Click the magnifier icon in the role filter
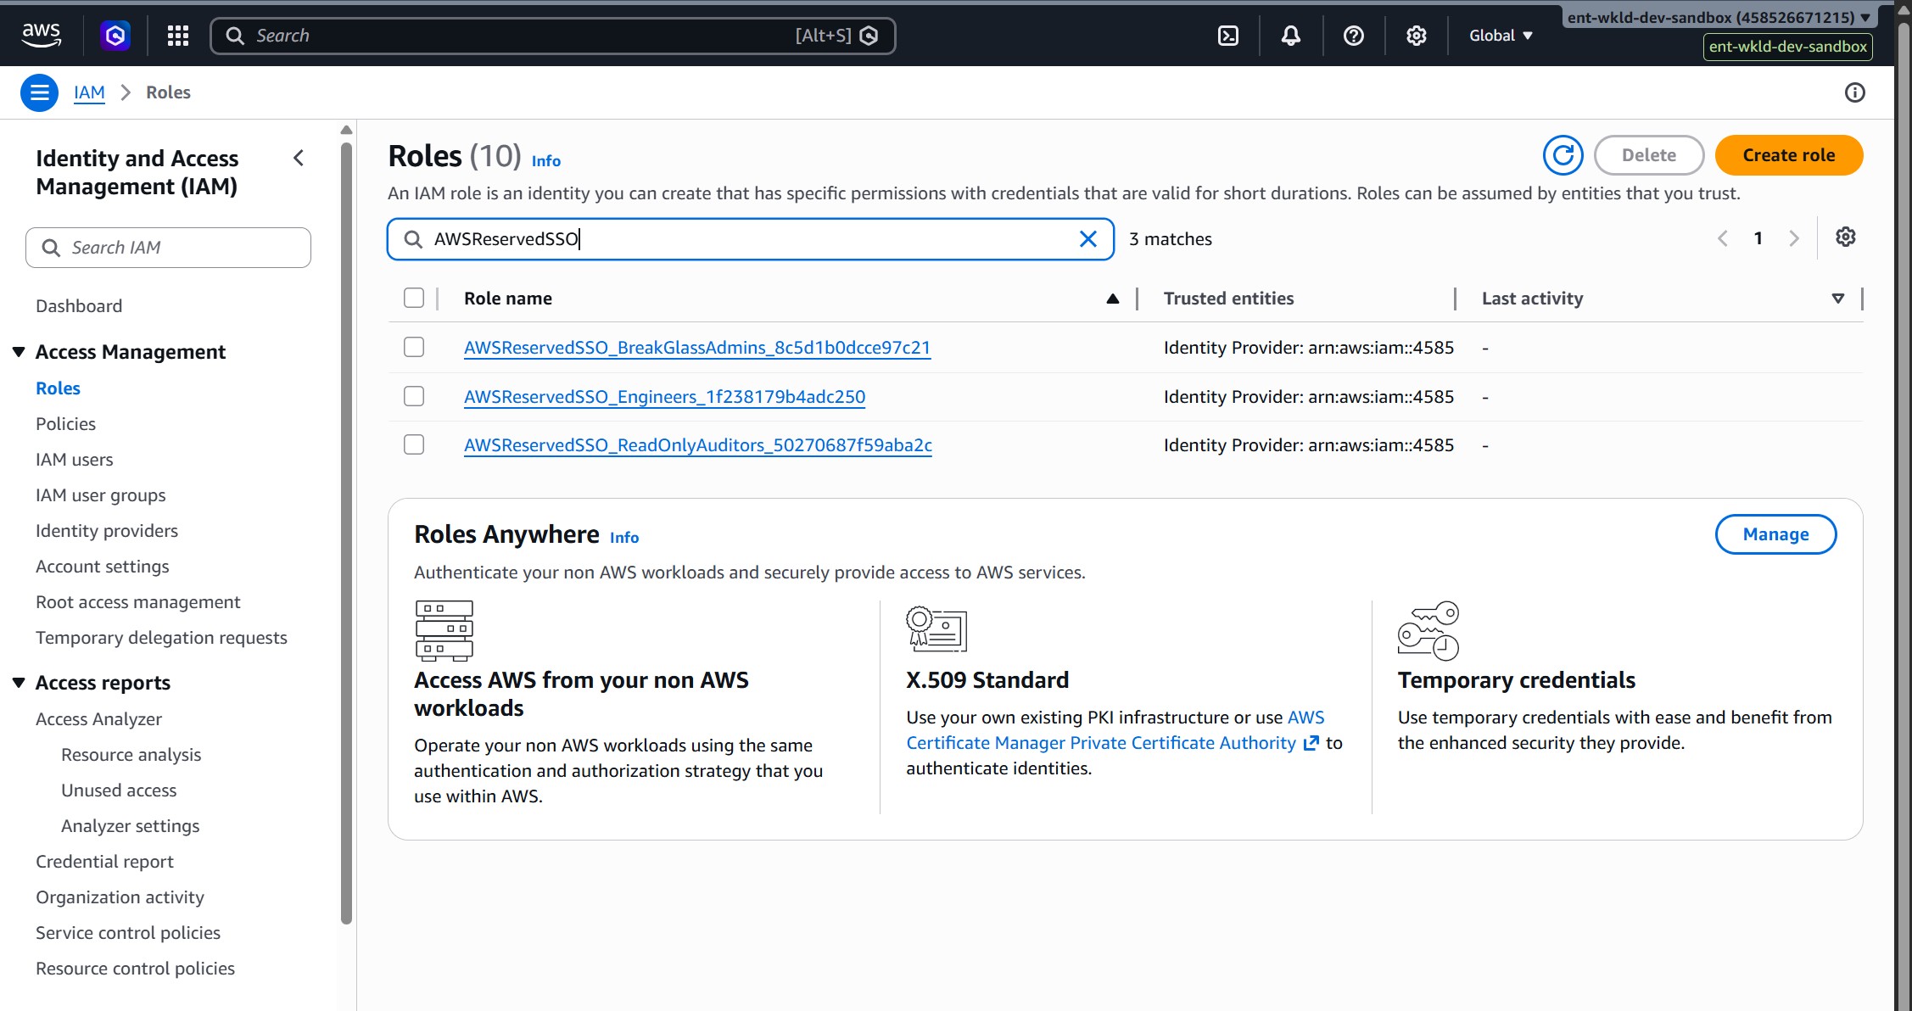 (413, 239)
